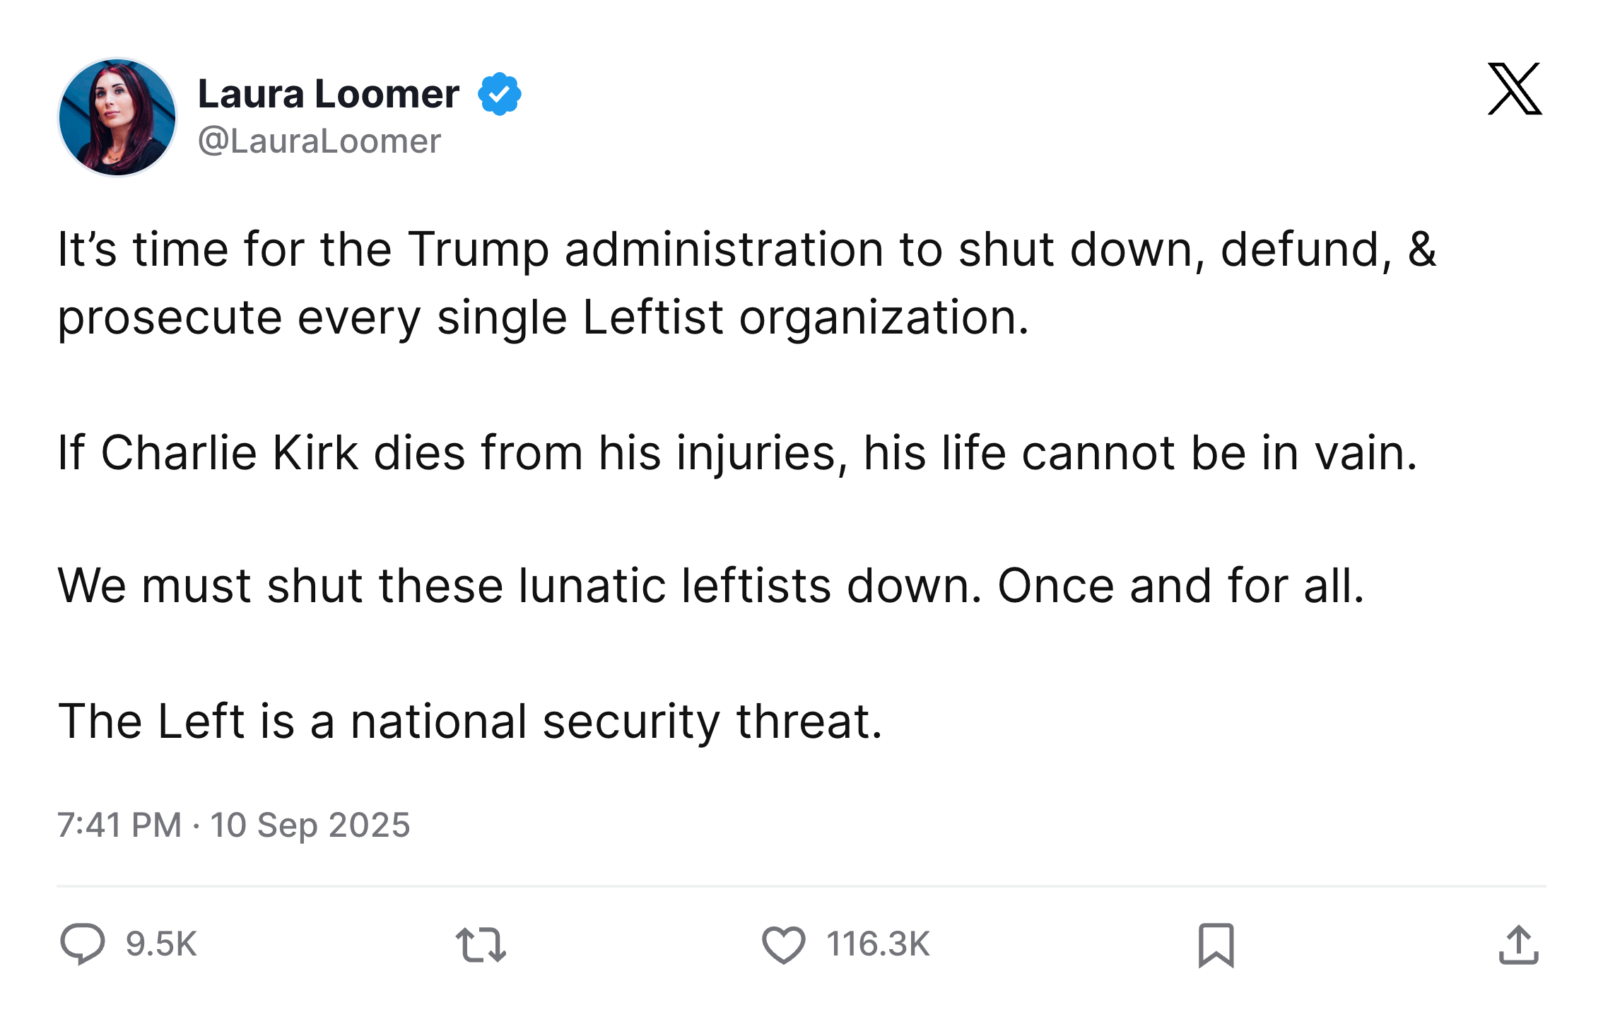Click the 116.3K likes count
Image resolution: width=1603 pixels, height=1029 pixels.
(x=878, y=945)
